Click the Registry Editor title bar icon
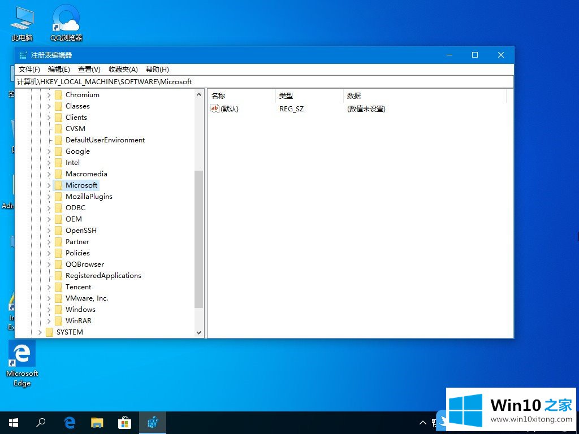 (23, 55)
